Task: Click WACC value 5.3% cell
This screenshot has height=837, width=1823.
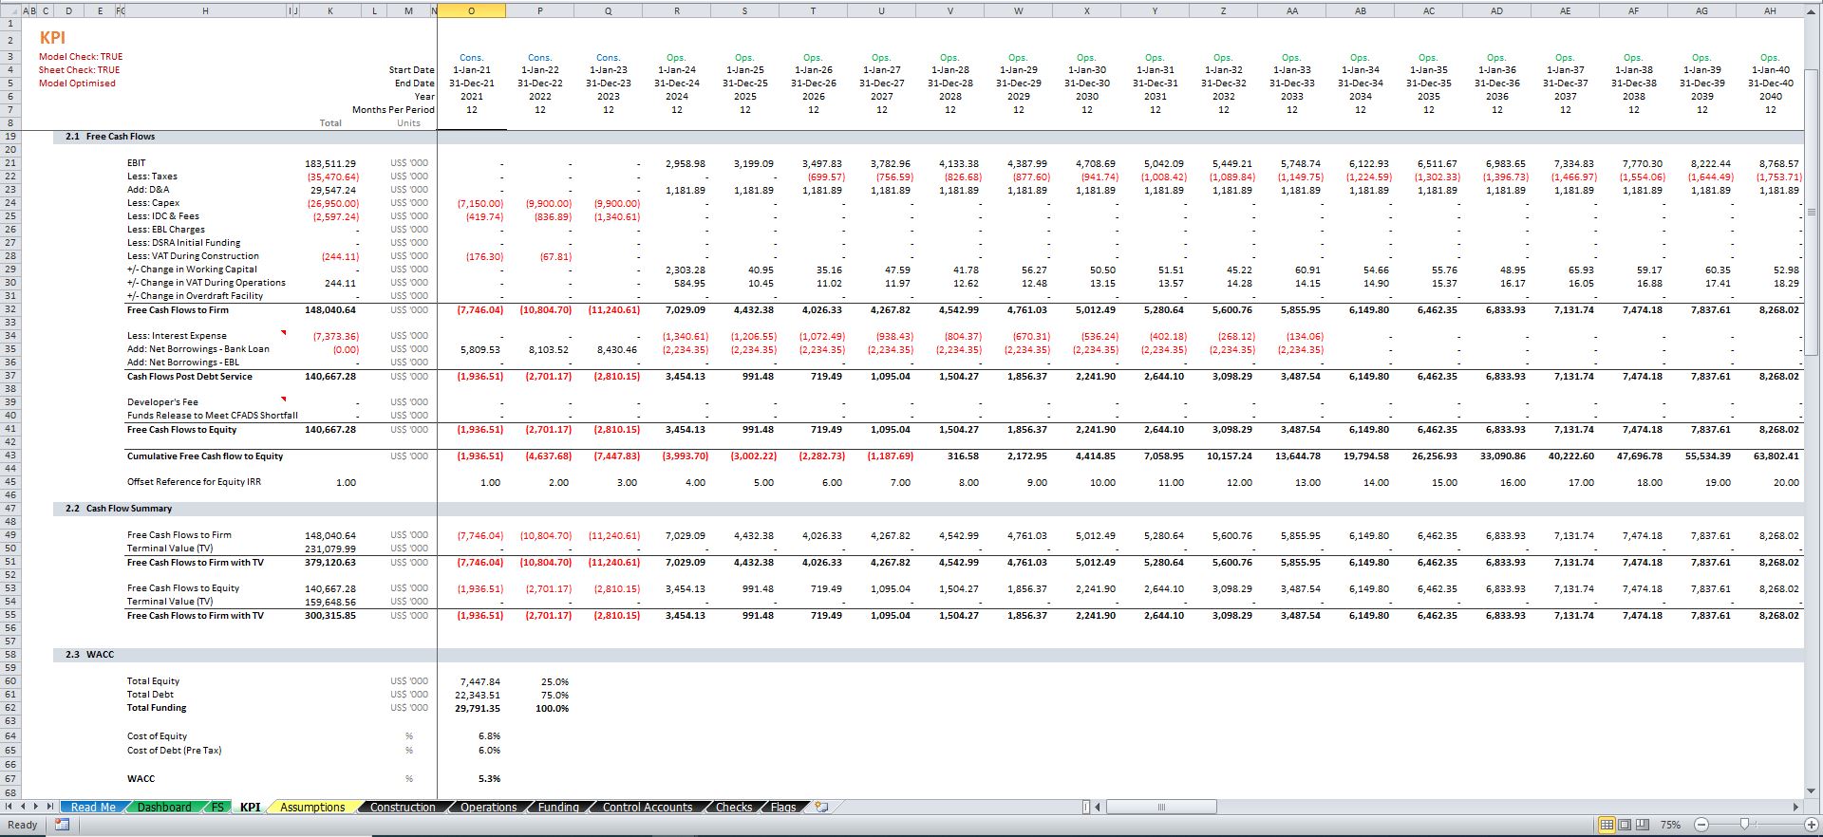Action: click(489, 779)
